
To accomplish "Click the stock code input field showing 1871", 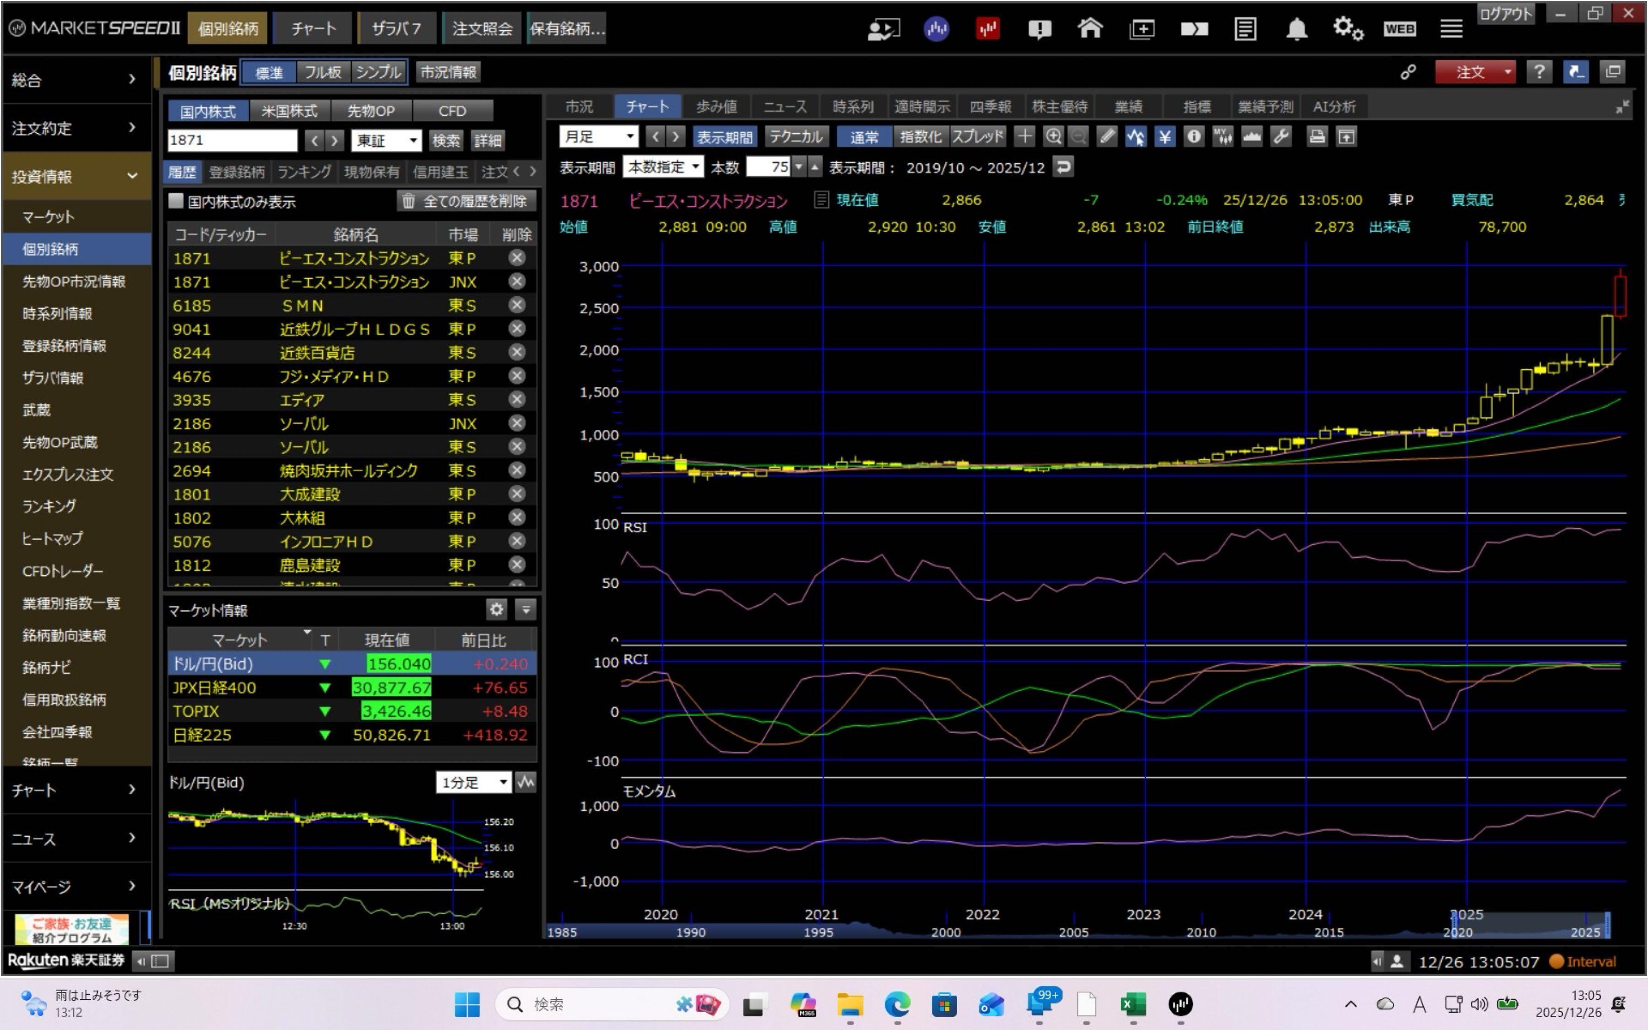I will point(232,141).
